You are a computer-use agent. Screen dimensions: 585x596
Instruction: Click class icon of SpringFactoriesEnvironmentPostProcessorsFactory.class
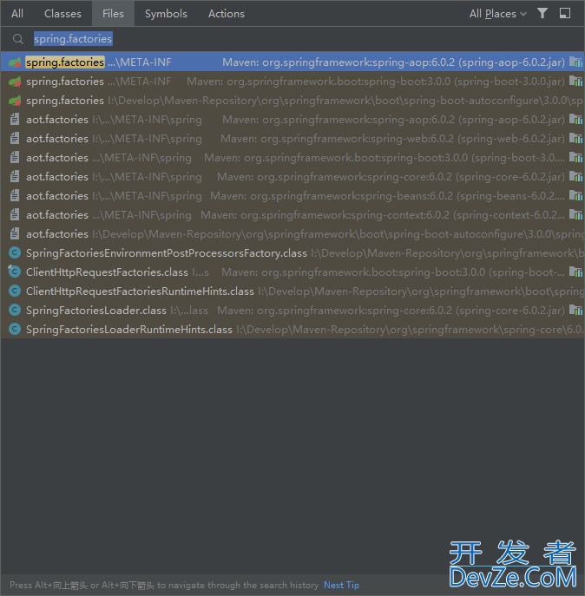click(15, 252)
